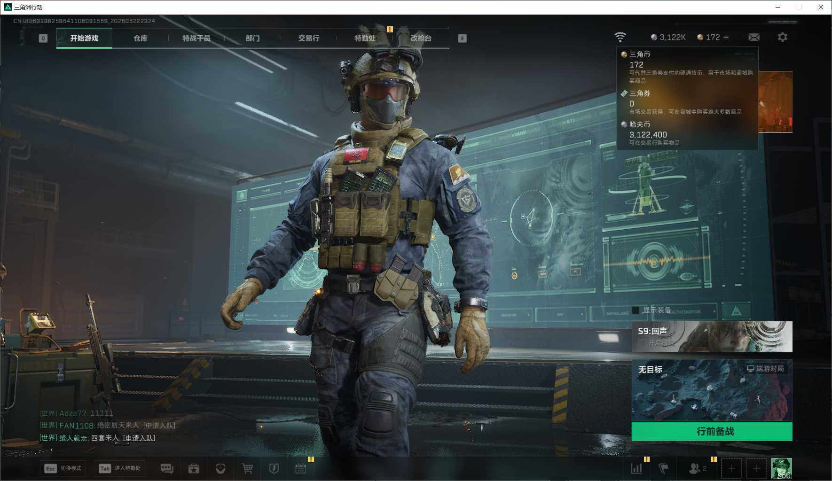Click the 三角币 label in currency tooltip

640,54
